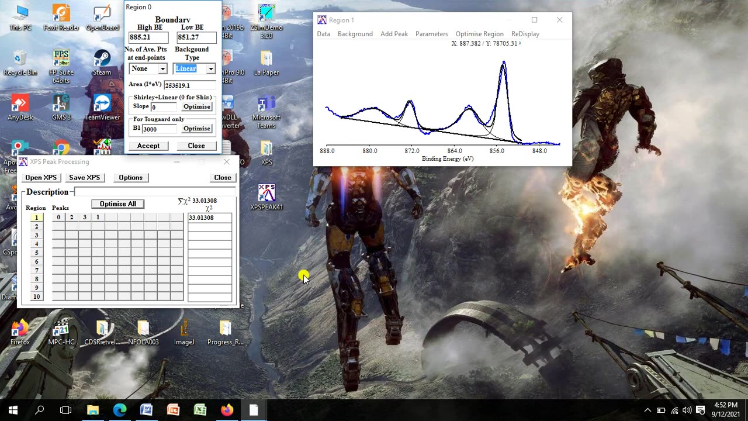This screenshot has height=421, width=748.
Task: Launch Foxit Reader from the desktop
Action: click(61, 18)
